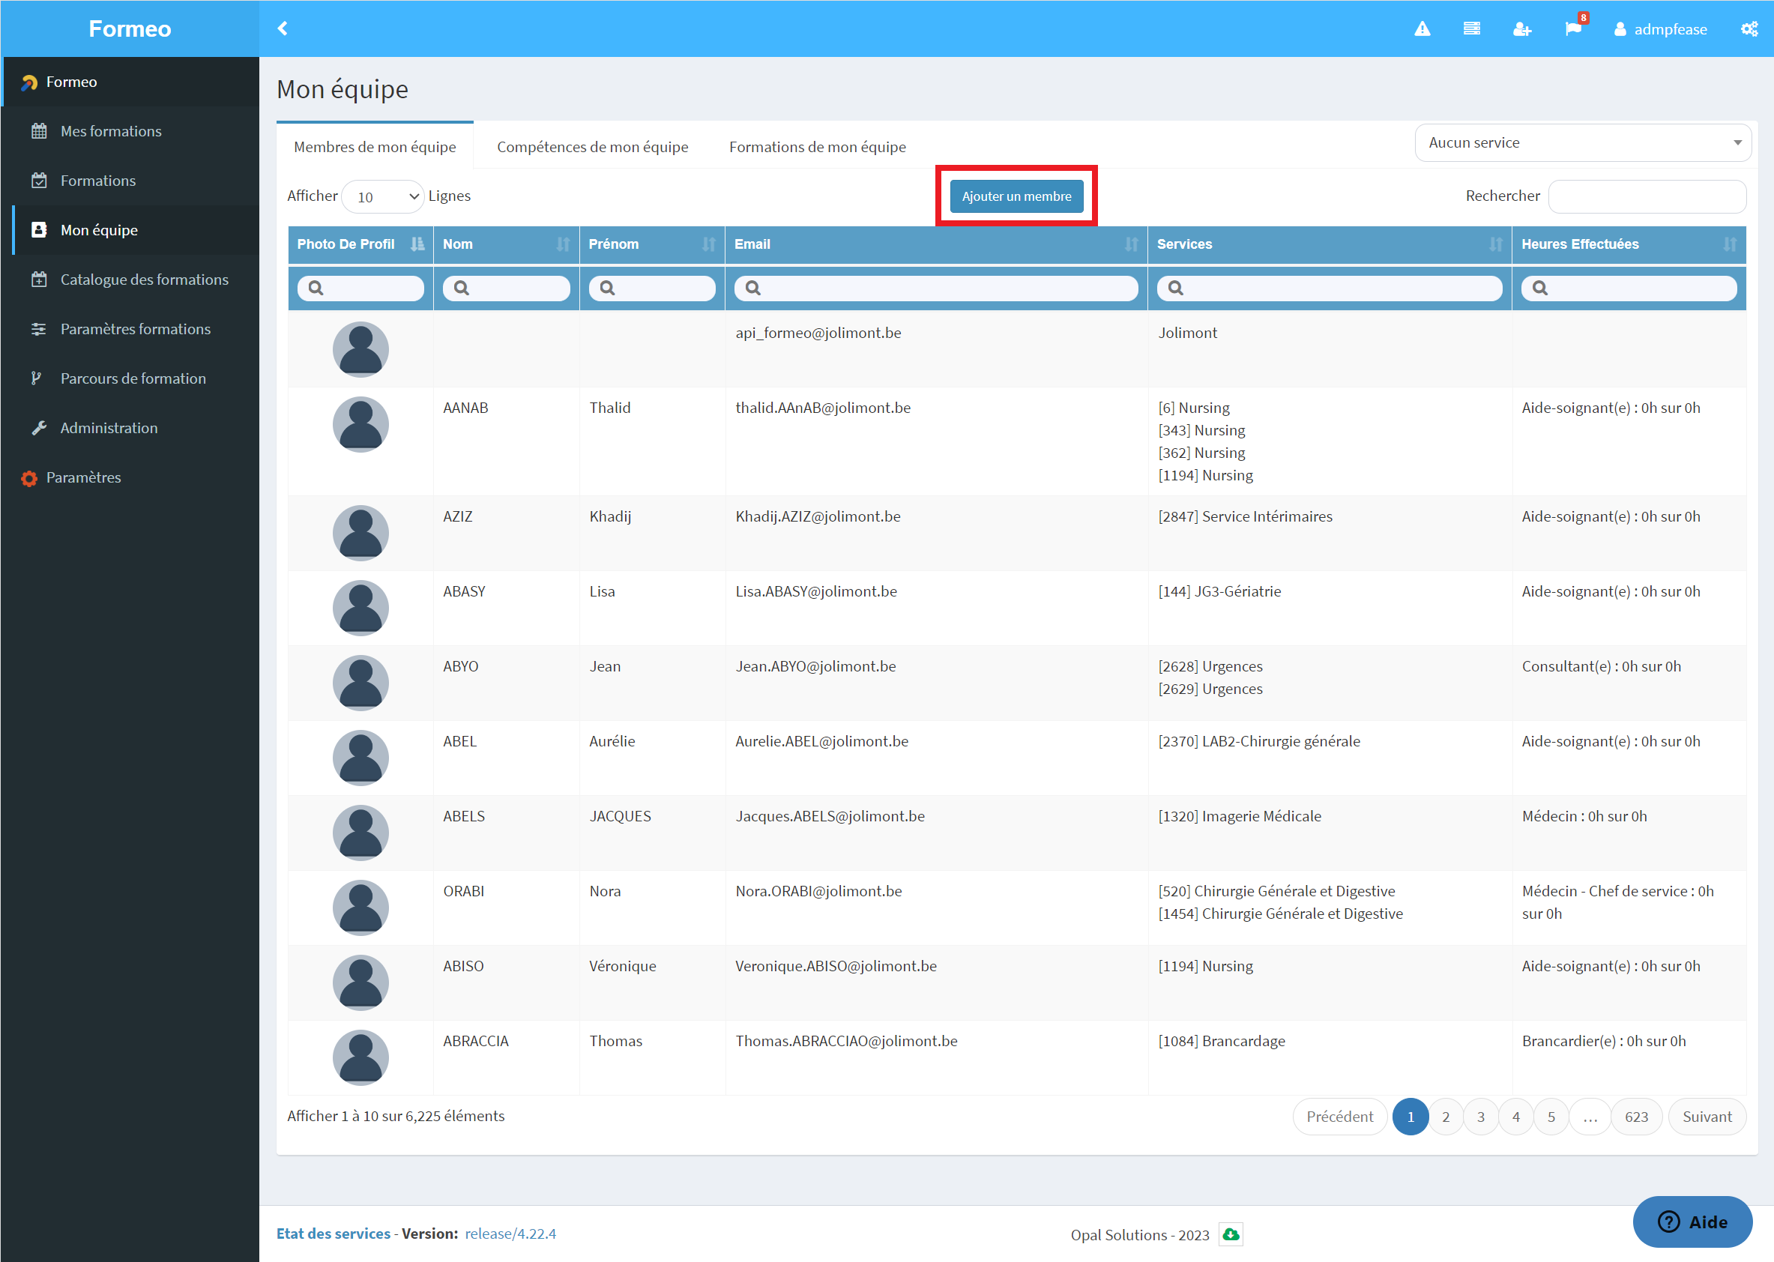Viewport: 1774px width, 1262px height.
Task: Click Précédent pagination button
Action: click(x=1339, y=1117)
